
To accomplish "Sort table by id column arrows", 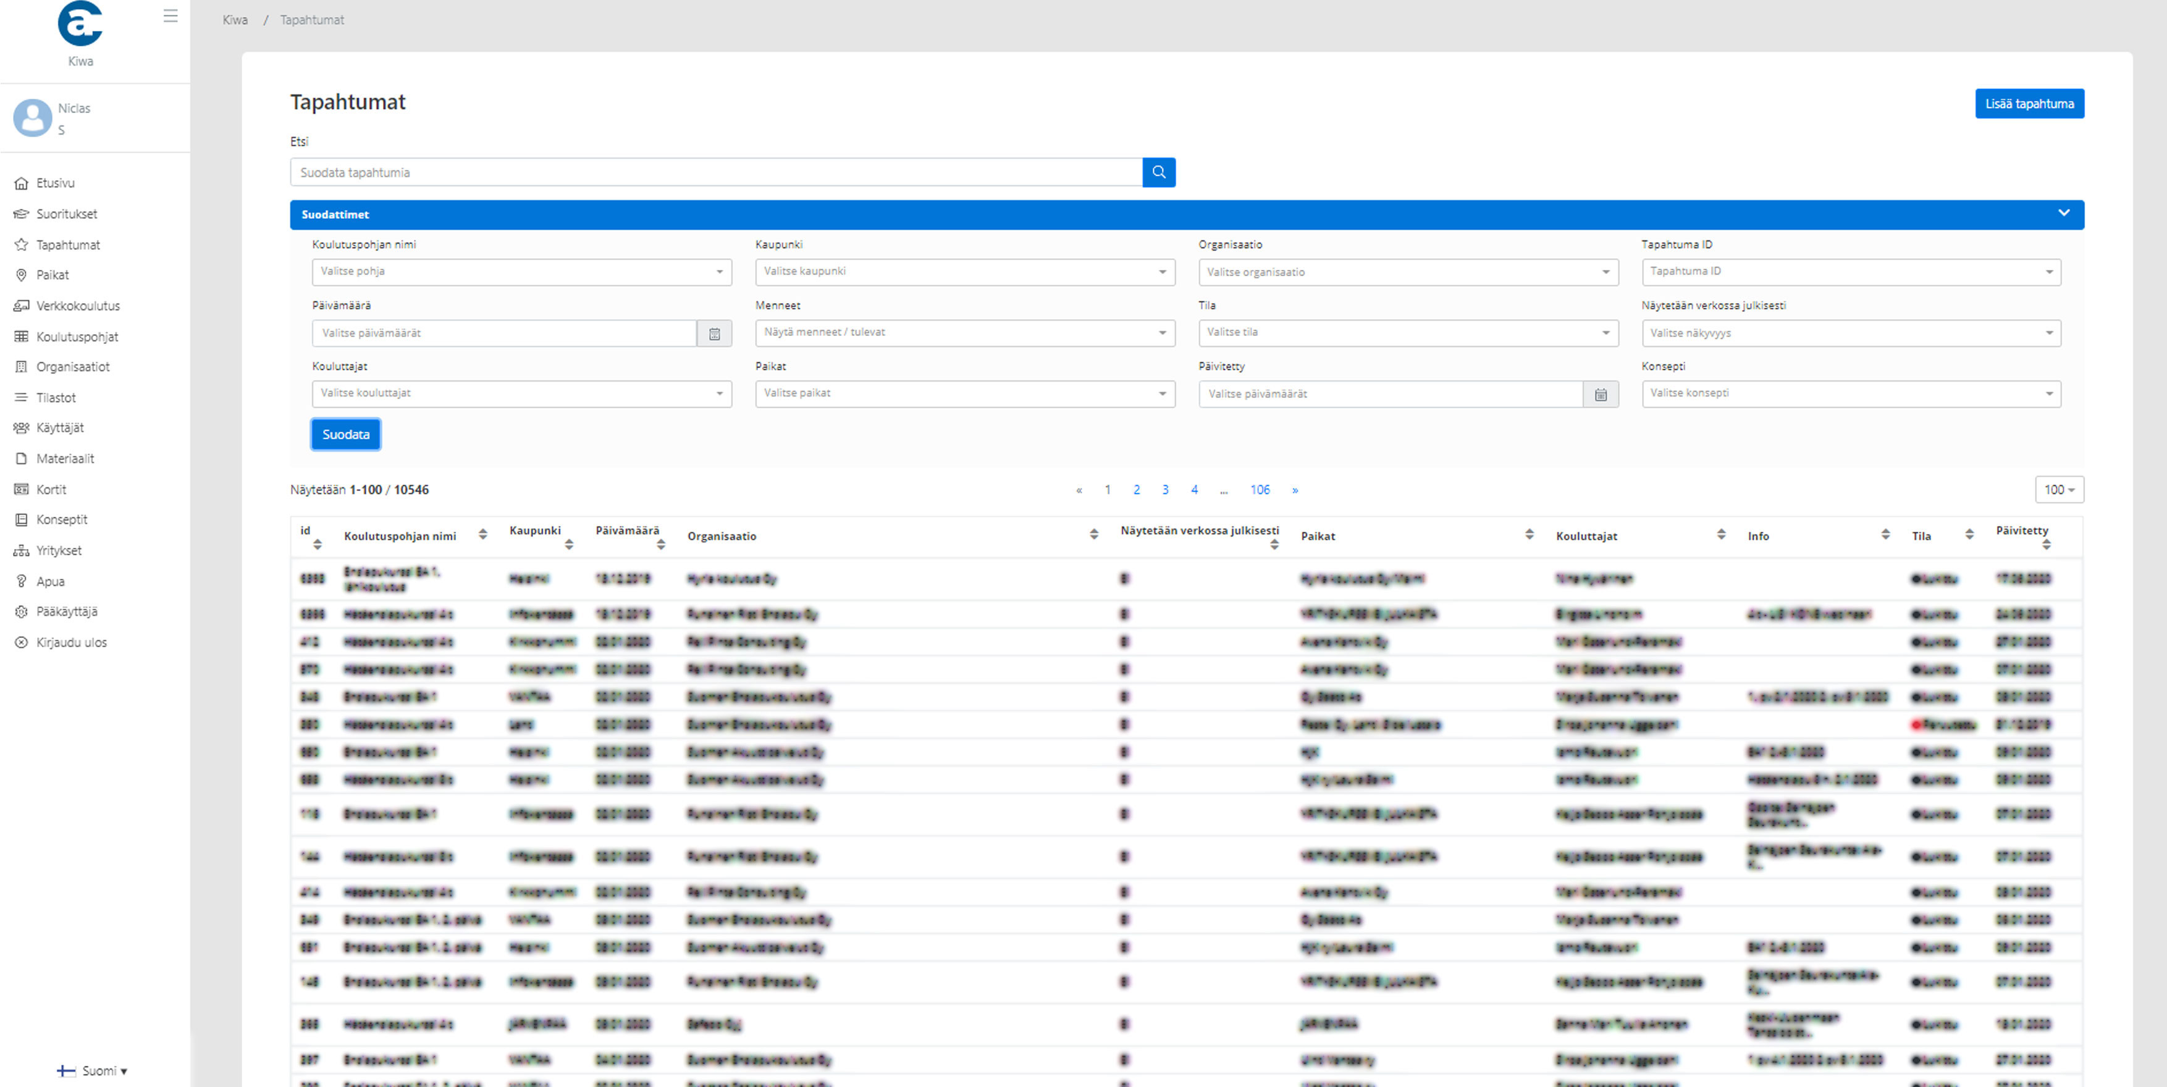I will point(317,544).
